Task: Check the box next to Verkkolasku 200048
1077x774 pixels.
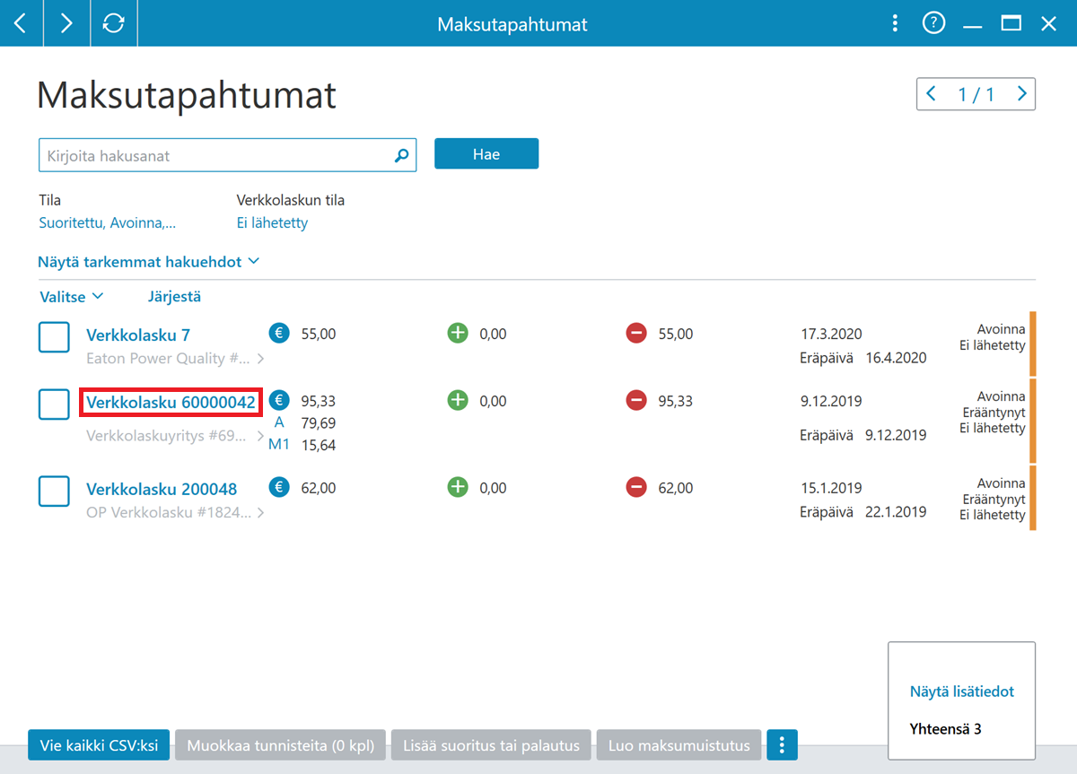Action: pos(54,491)
